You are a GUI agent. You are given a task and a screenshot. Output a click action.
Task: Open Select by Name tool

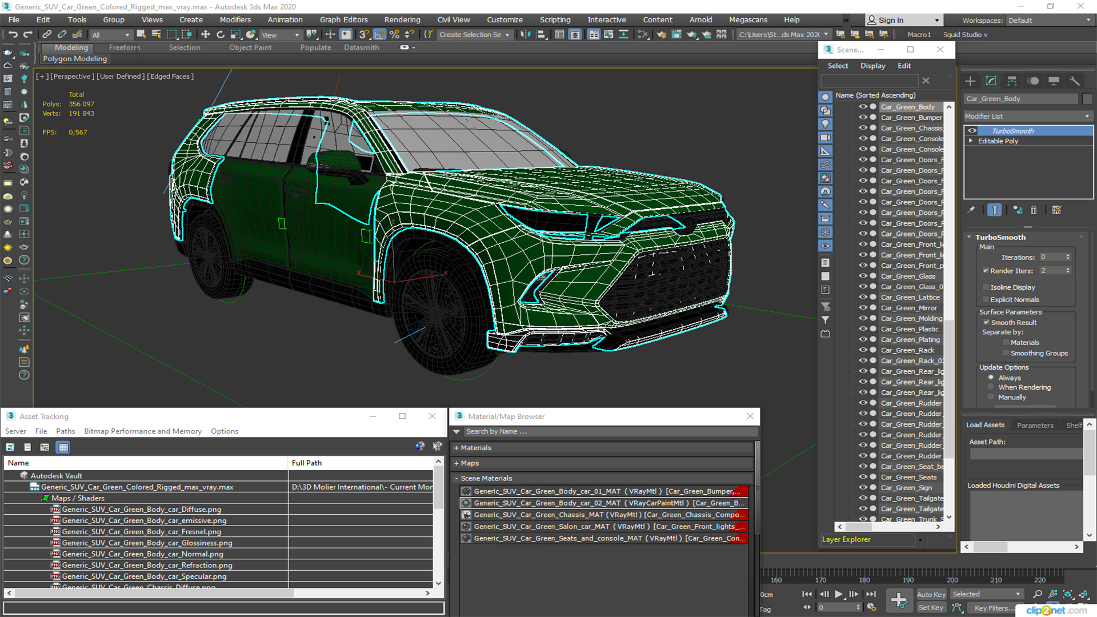[156, 34]
